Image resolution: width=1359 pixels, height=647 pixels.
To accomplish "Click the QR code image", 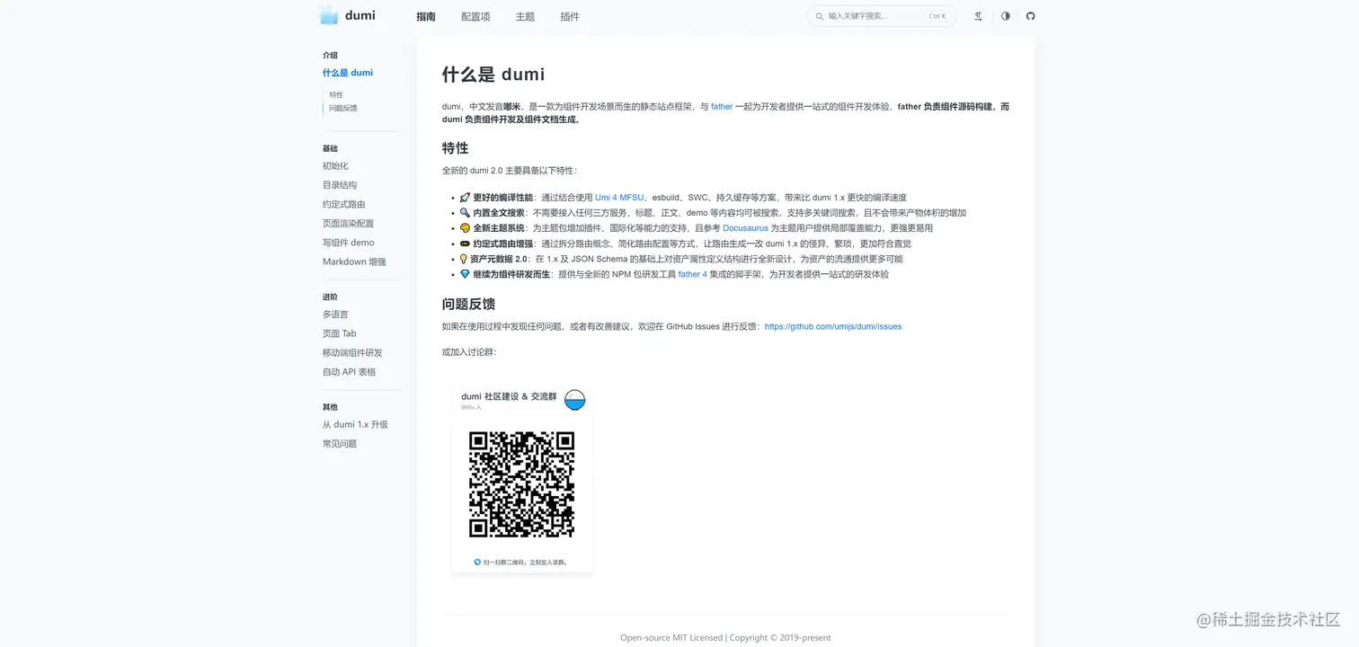I will click(x=521, y=484).
